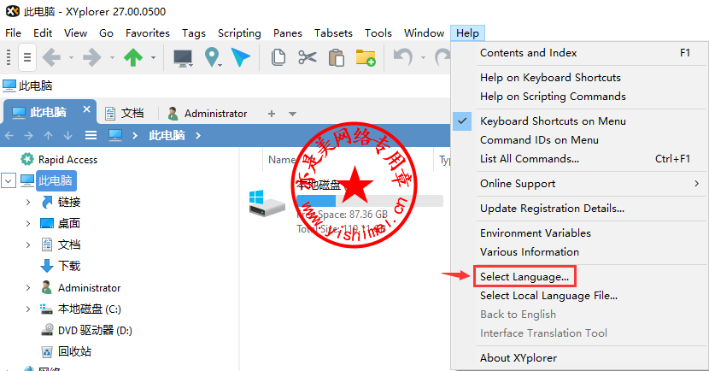Open About XYplorer
709x371 pixels.
(519, 358)
